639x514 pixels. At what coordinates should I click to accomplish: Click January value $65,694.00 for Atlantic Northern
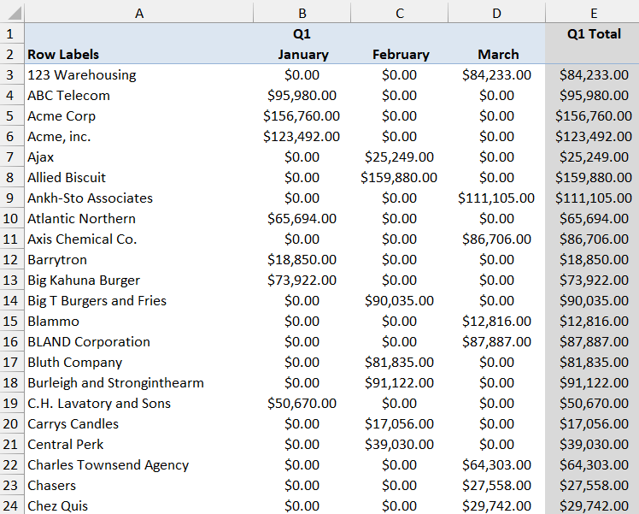(x=302, y=219)
